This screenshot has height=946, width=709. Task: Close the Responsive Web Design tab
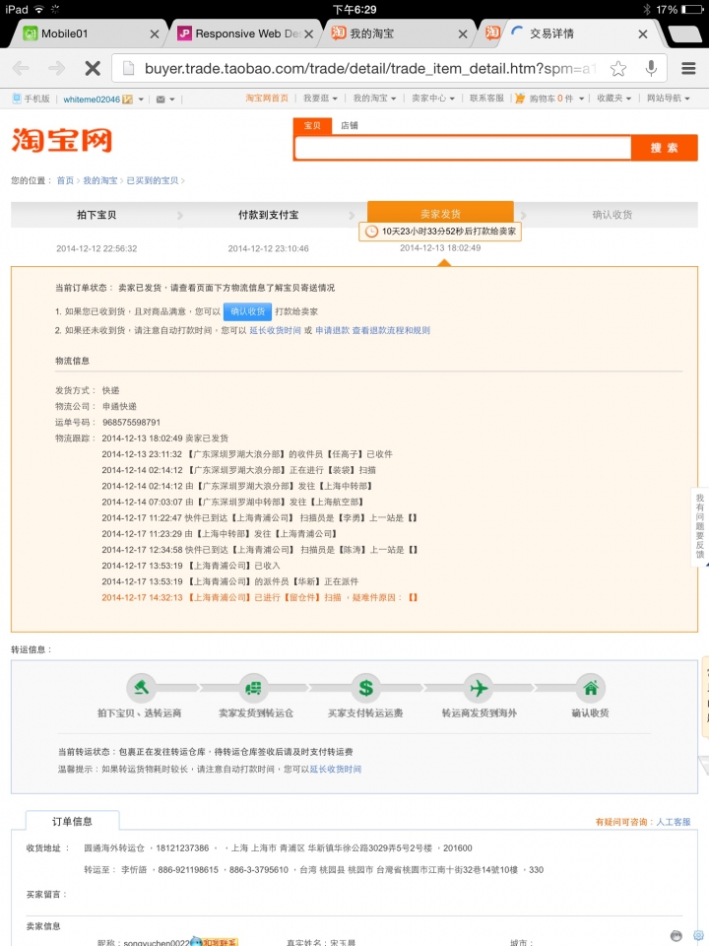click(x=308, y=34)
